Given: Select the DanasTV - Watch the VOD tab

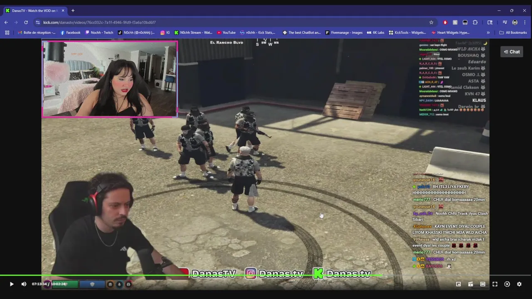Looking at the screenshot, I should [35, 10].
